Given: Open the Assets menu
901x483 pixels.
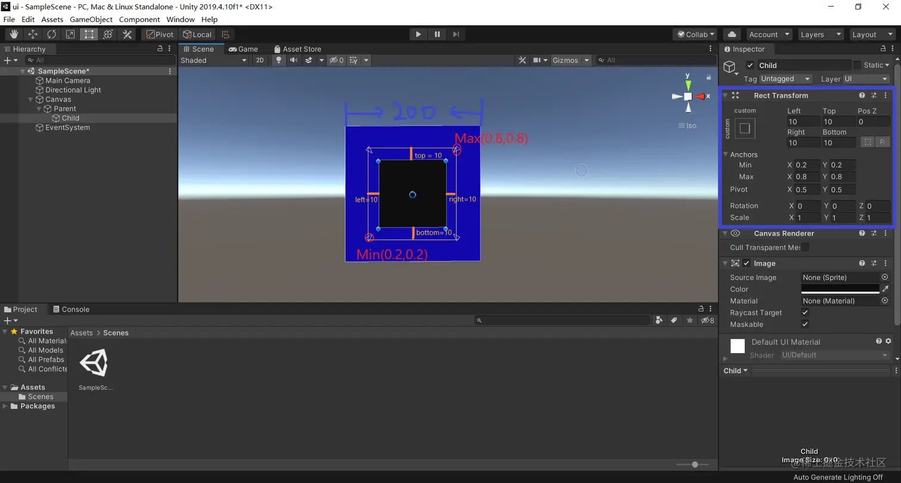Looking at the screenshot, I should point(52,19).
